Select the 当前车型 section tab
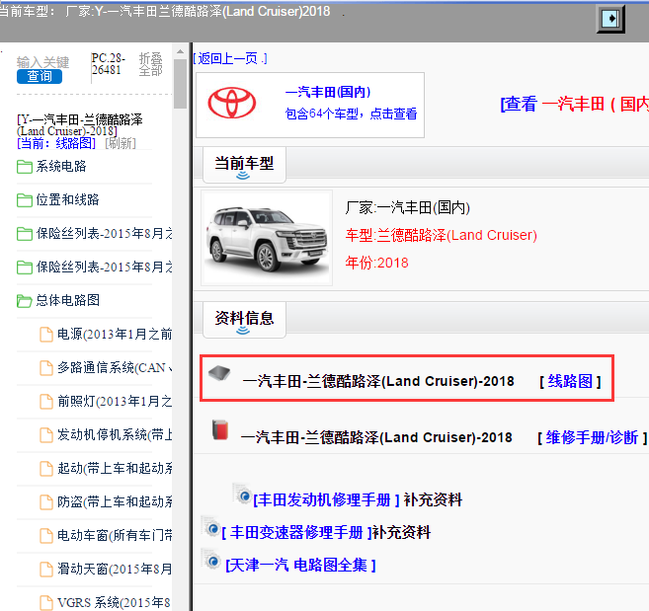The height and width of the screenshot is (611, 649). coord(244,165)
